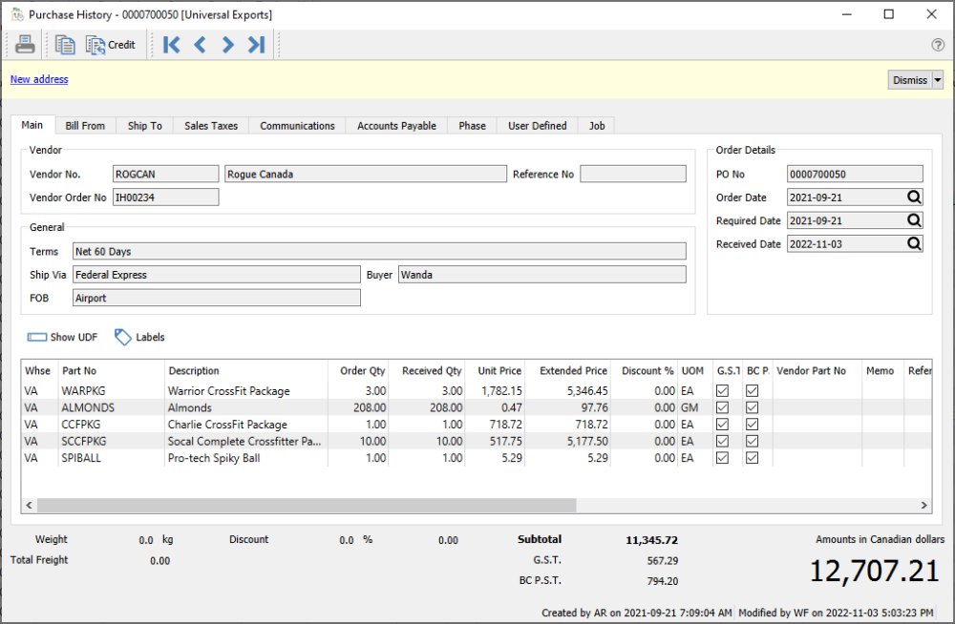Go to first record arrow

[x=172, y=45]
